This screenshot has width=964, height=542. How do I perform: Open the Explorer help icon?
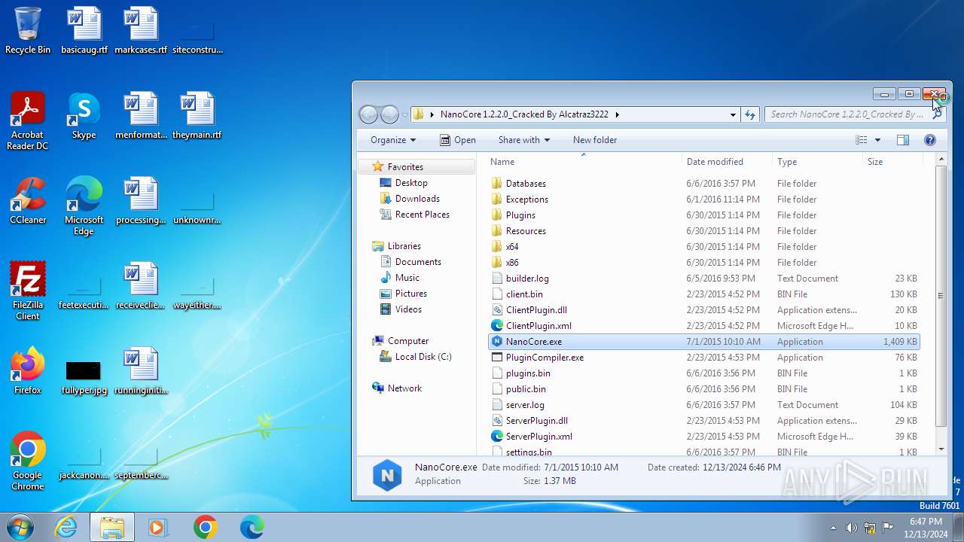(929, 140)
